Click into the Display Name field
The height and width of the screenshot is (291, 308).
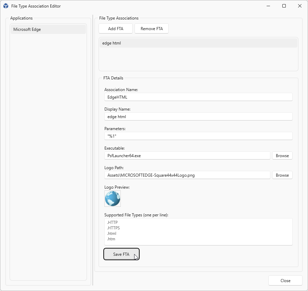click(198, 116)
